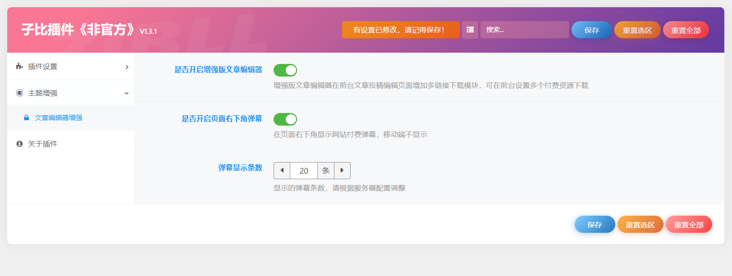The width and height of the screenshot is (732, 276).
Task: Expand the 插件设置 chevron arrow
Action: point(127,67)
